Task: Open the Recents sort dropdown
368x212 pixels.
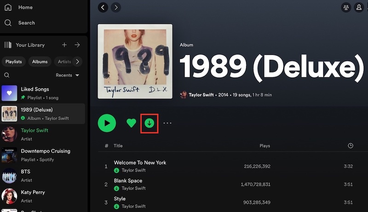Action: 67,75
